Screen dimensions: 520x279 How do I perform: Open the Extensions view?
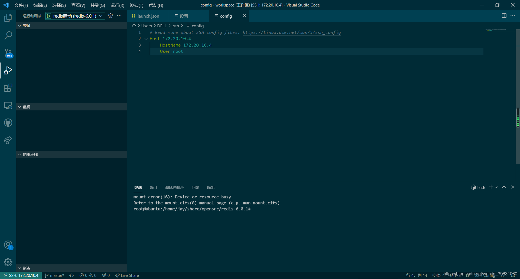pyautogui.click(x=8, y=88)
